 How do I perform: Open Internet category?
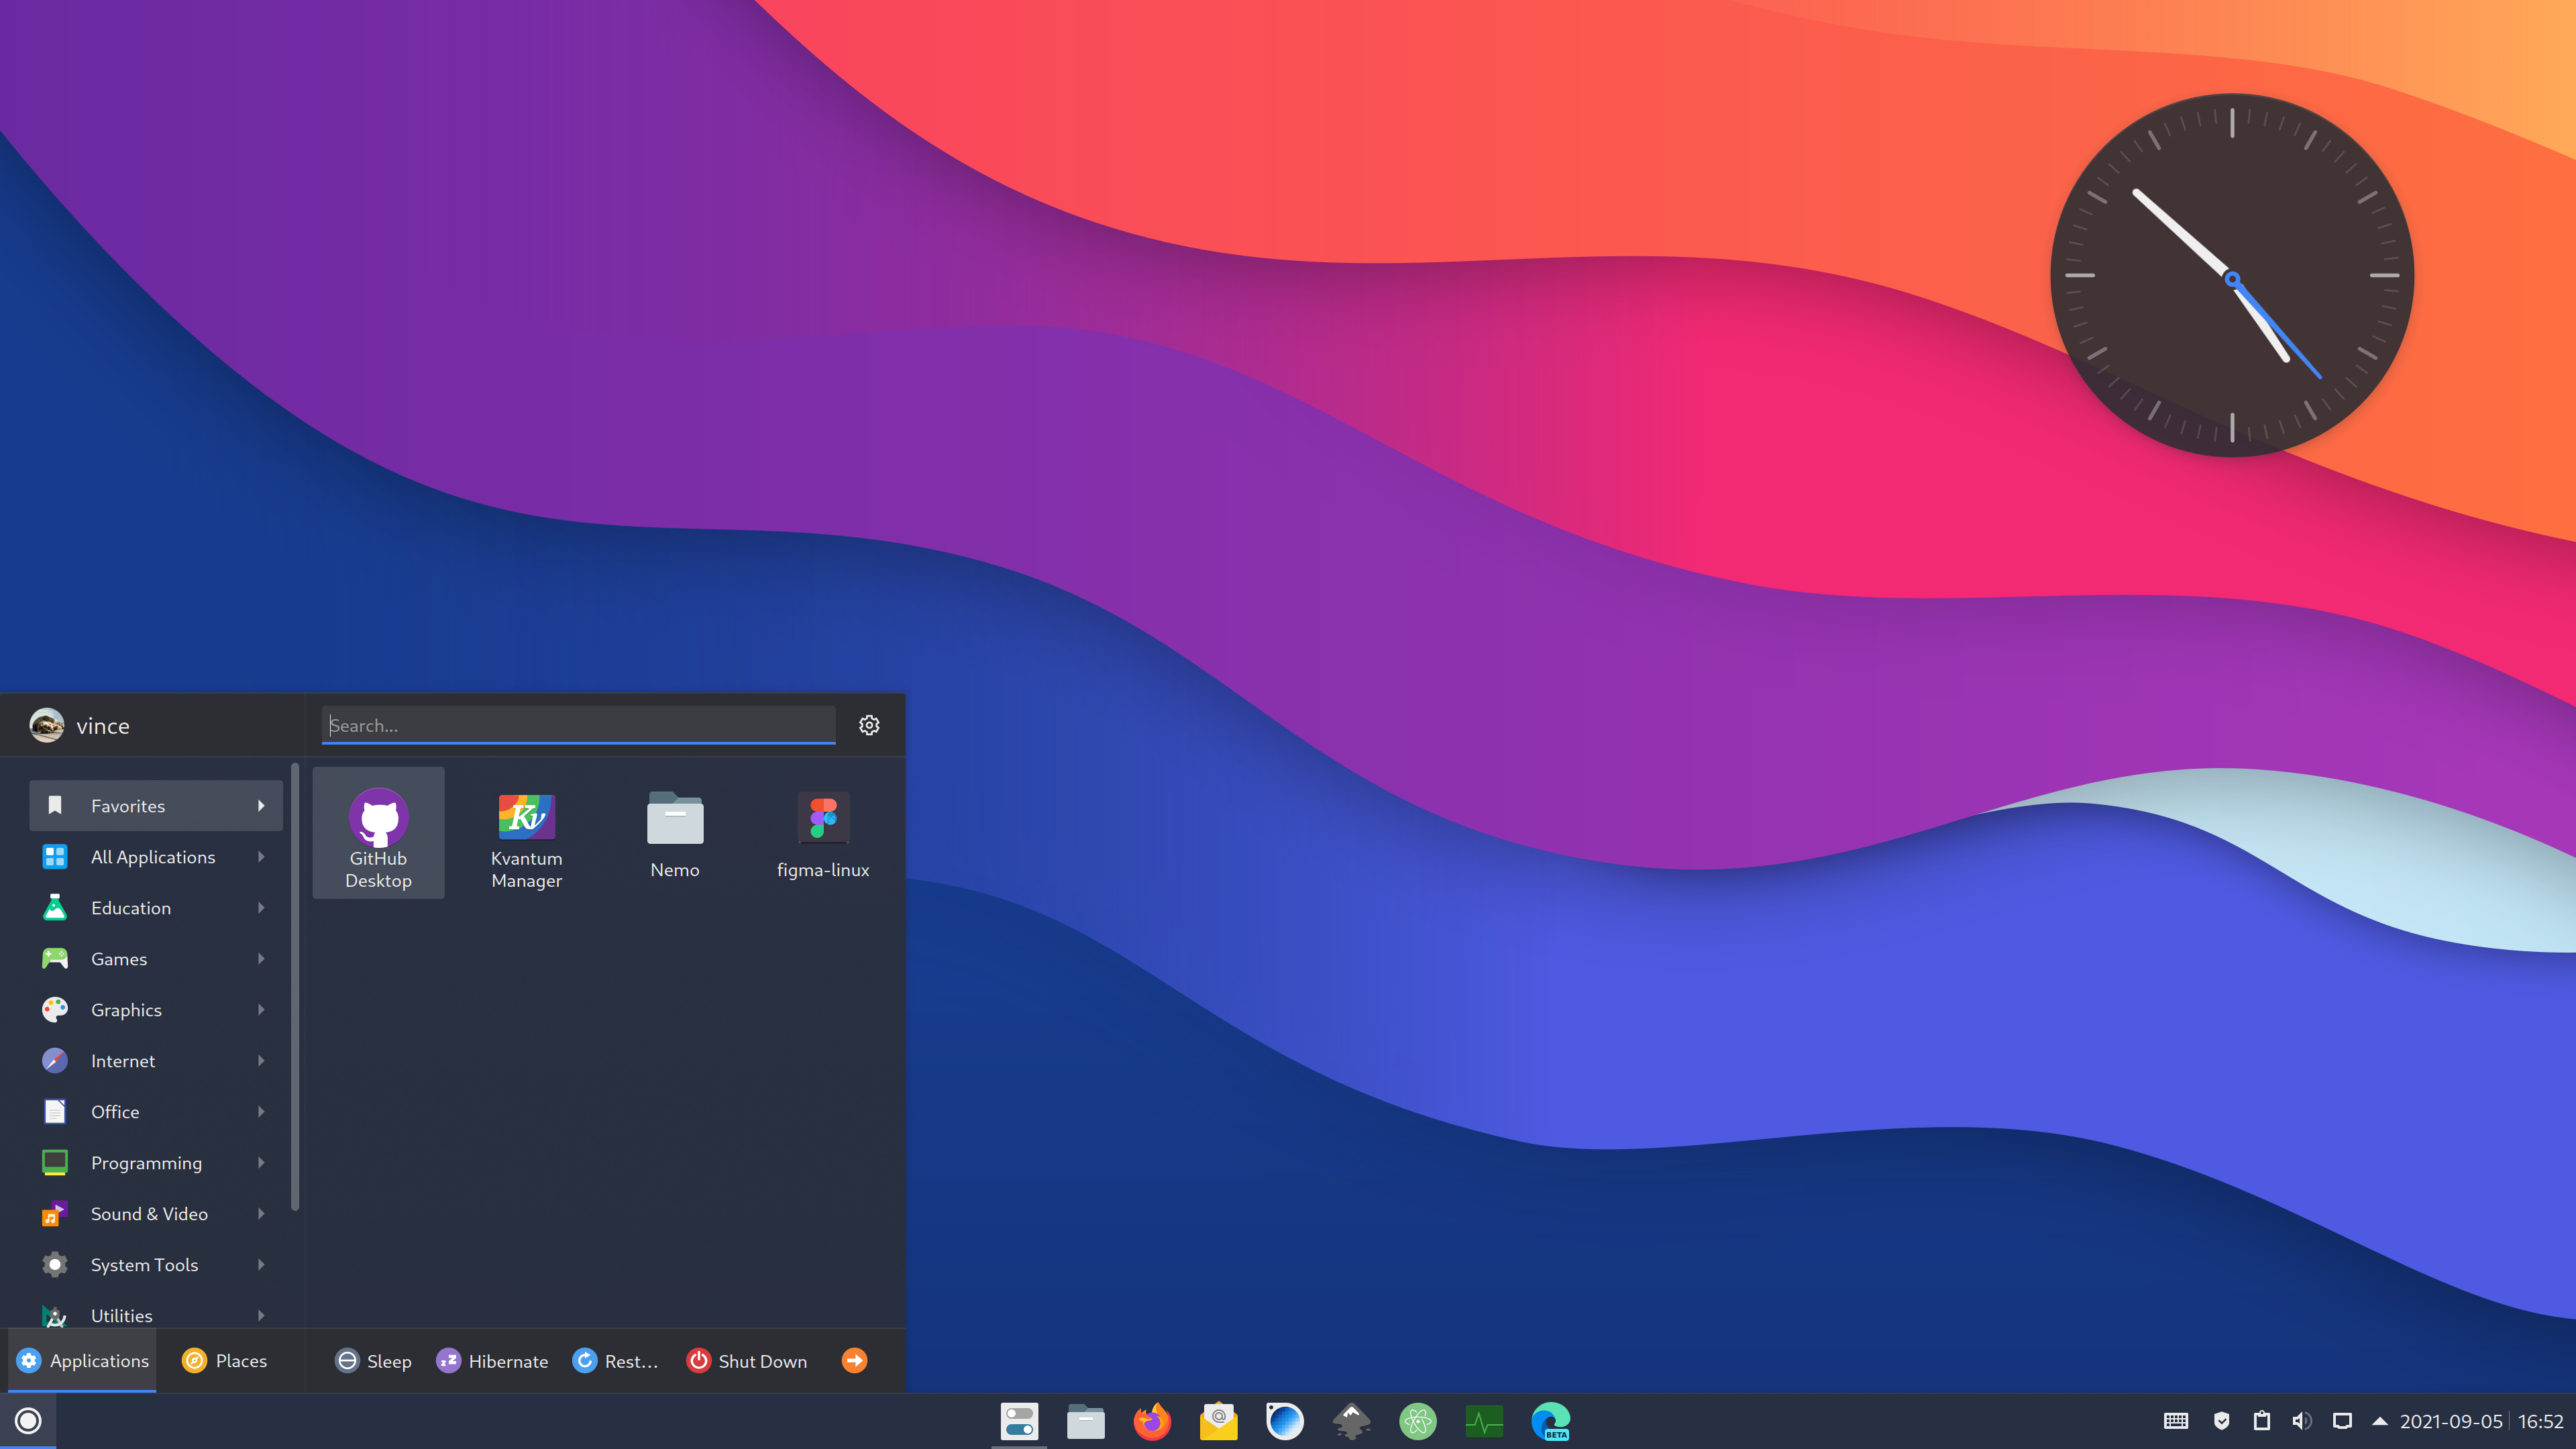pos(156,1061)
